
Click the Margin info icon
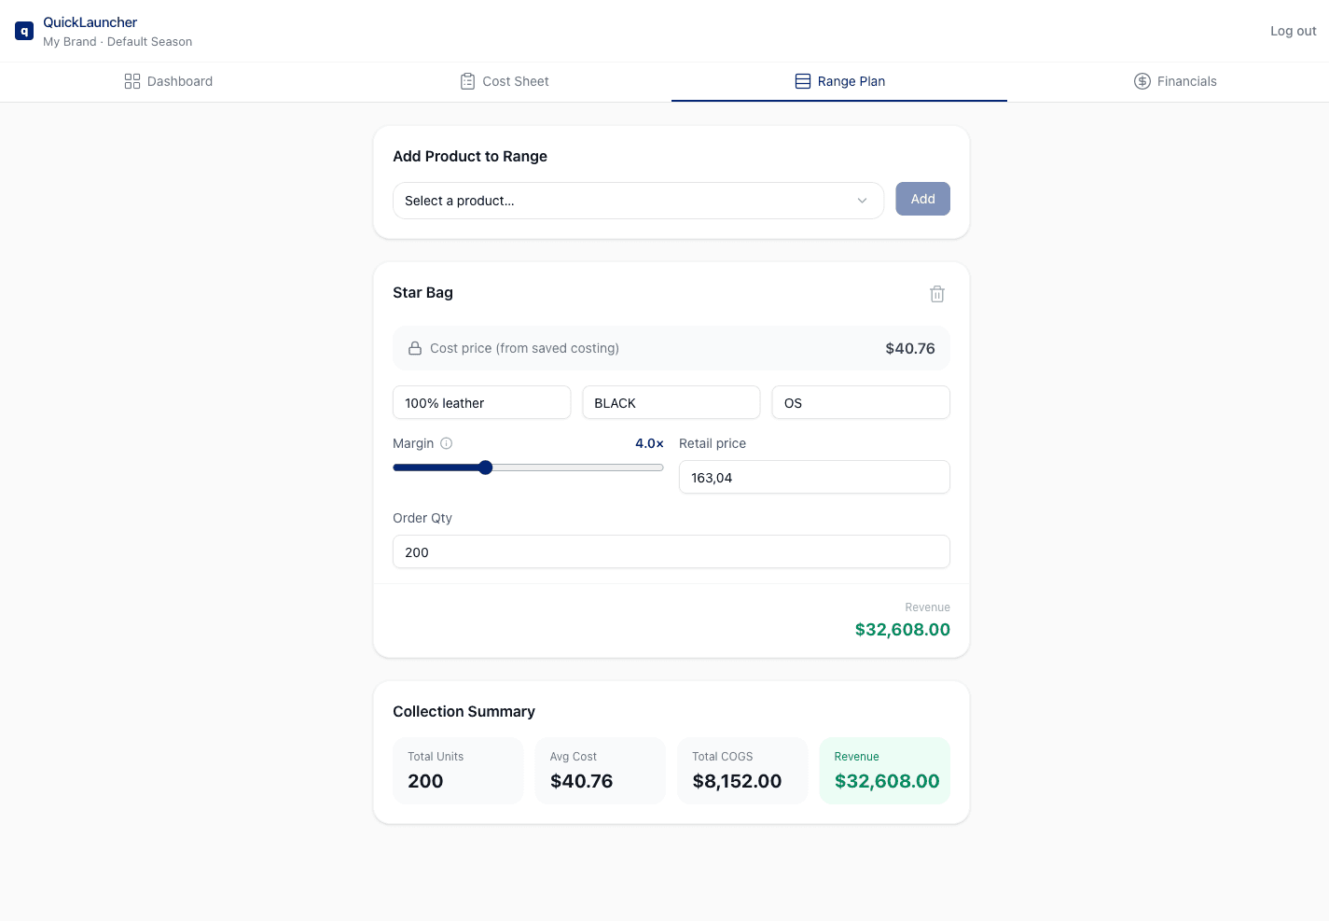click(447, 443)
